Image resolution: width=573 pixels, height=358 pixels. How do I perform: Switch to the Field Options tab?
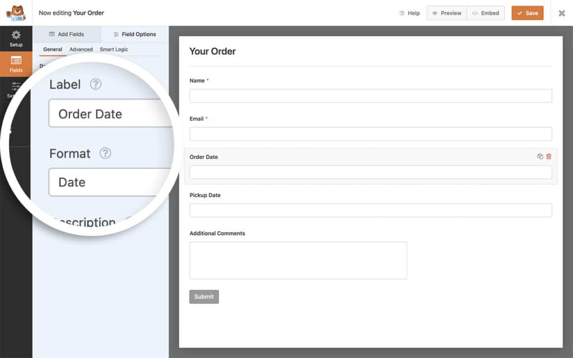point(134,34)
